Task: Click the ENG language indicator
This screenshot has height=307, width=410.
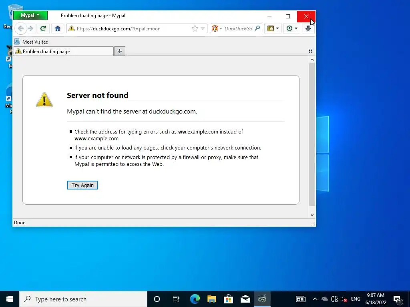Action: click(356, 299)
